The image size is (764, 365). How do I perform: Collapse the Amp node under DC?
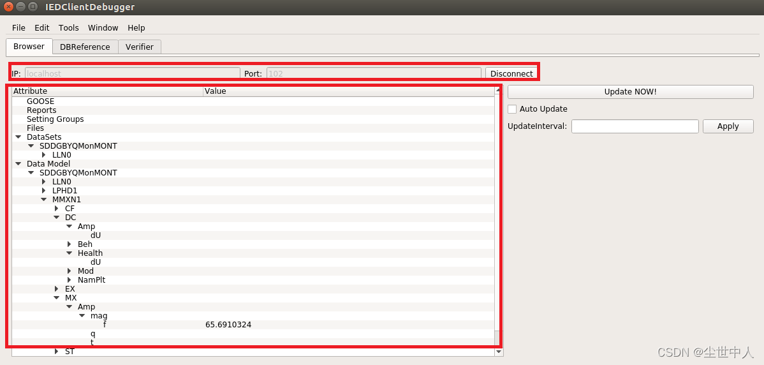(69, 226)
